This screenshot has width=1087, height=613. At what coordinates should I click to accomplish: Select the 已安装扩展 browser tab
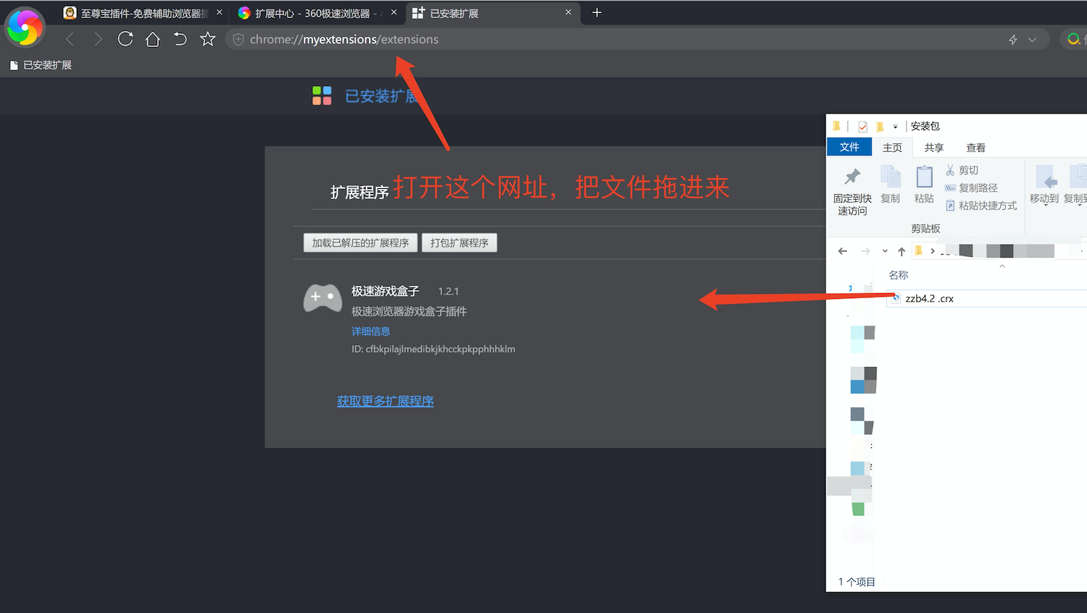tap(491, 13)
